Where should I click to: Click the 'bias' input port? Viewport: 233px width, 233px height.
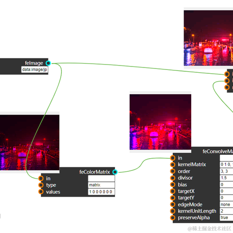[173, 184]
